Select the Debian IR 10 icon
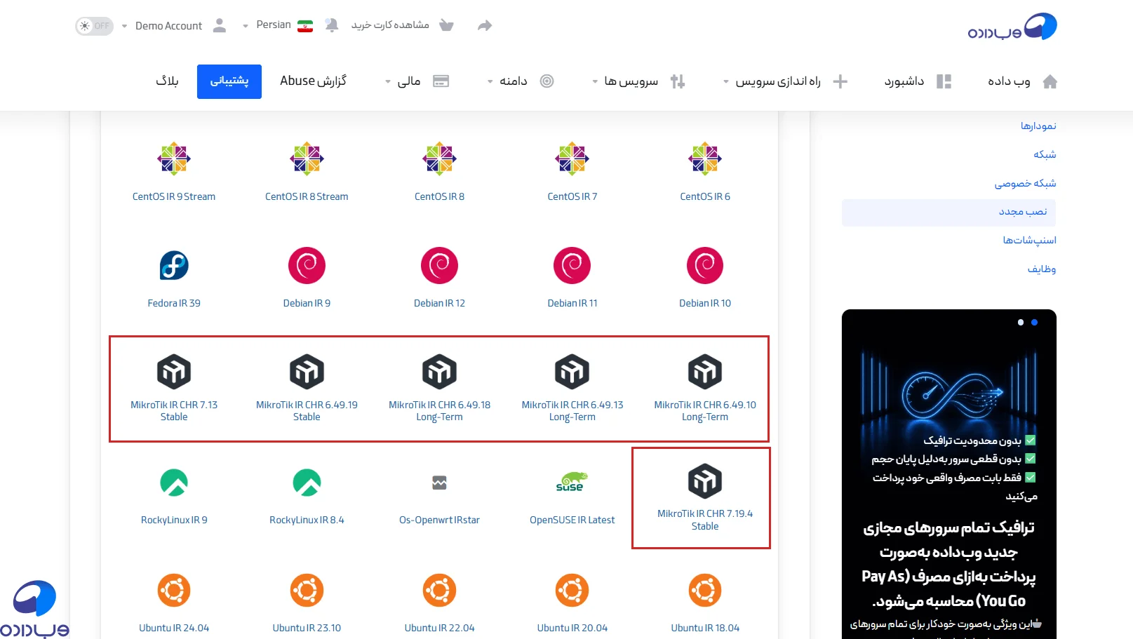The width and height of the screenshot is (1133, 639). (705, 266)
